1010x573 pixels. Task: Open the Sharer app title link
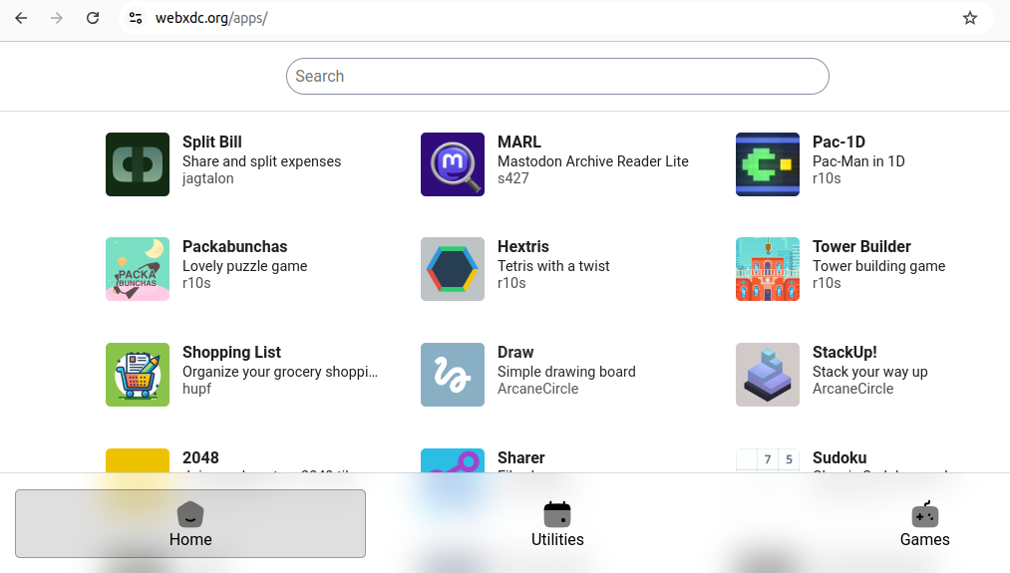click(x=520, y=458)
